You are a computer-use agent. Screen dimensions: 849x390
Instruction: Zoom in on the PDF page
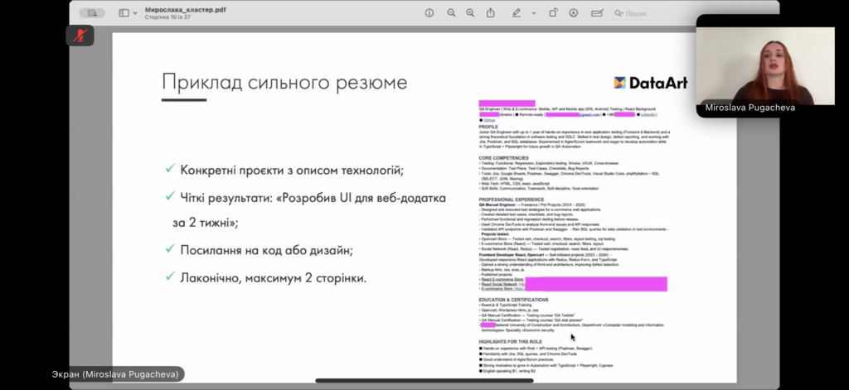pyautogui.click(x=471, y=13)
